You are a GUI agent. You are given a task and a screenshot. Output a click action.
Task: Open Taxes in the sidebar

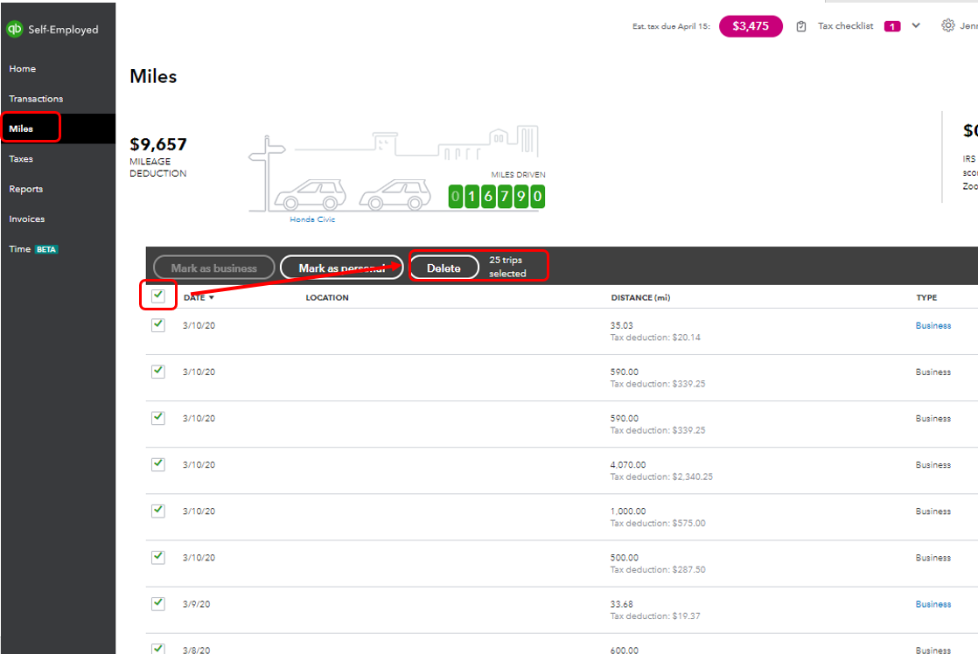pyautogui.click(x=21, y=159)
